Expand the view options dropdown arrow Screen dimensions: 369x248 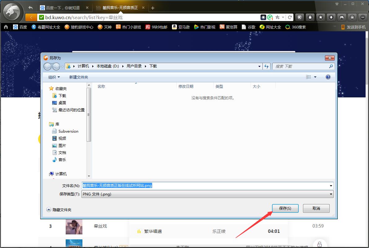pos(315,77)
